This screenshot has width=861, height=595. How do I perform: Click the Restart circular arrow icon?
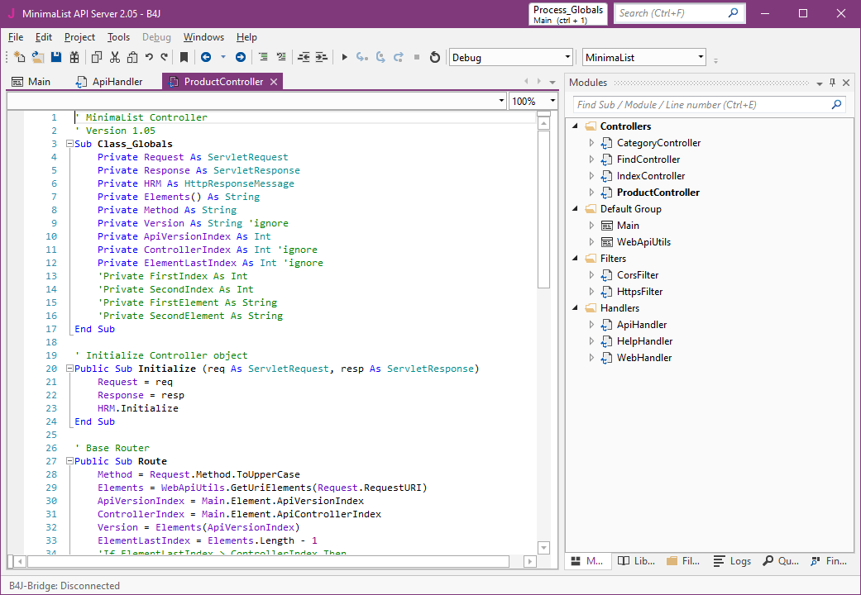tap(435, 57)
